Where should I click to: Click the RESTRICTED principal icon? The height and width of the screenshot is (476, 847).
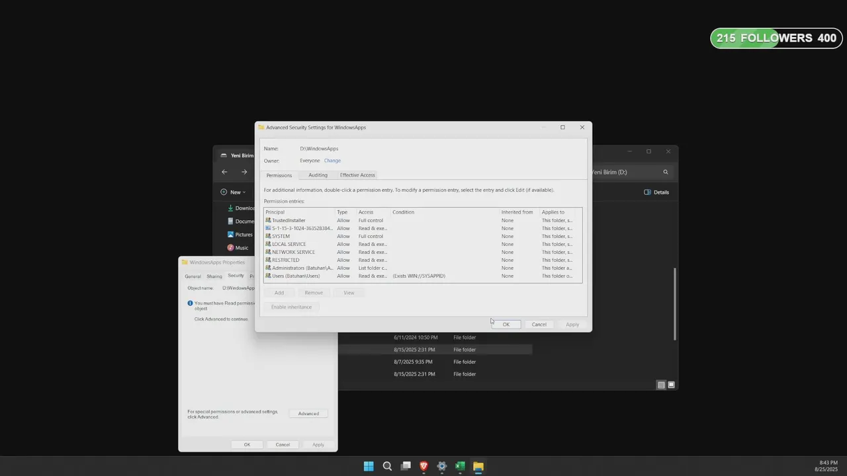[268, 260]
